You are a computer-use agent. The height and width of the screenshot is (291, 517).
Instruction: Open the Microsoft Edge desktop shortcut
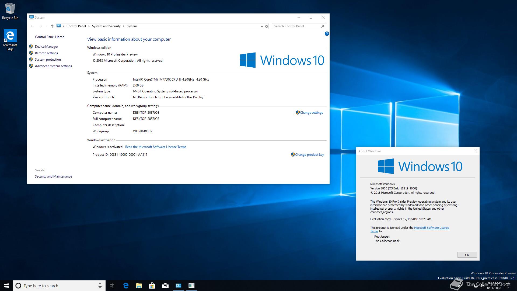10,40
